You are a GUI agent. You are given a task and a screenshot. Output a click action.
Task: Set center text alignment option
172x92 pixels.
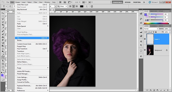74,6
